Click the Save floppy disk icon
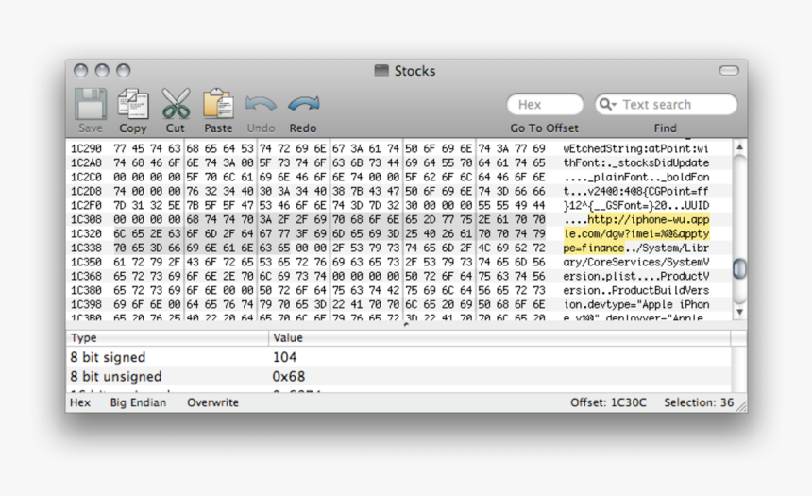This screenshot has height=496, width=812. click(x=91, y=104)
